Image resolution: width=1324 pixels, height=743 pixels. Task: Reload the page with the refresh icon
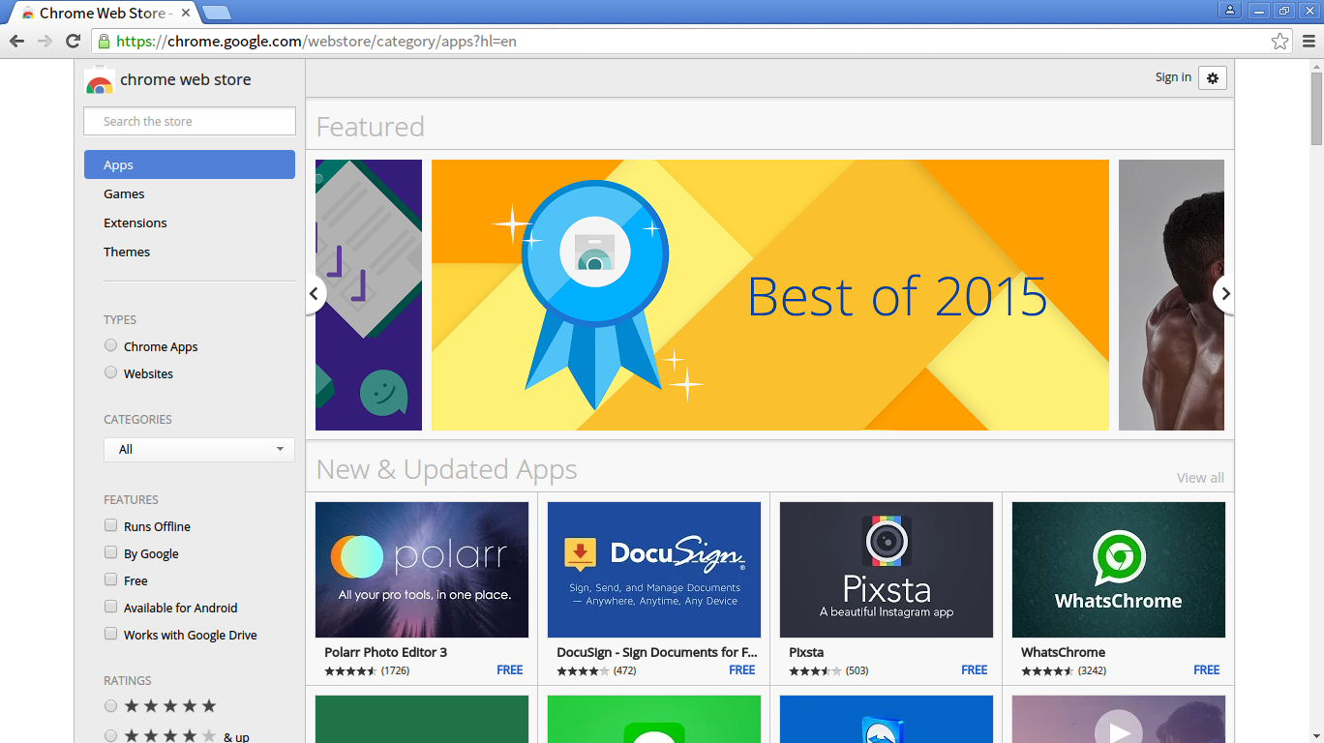73,41
